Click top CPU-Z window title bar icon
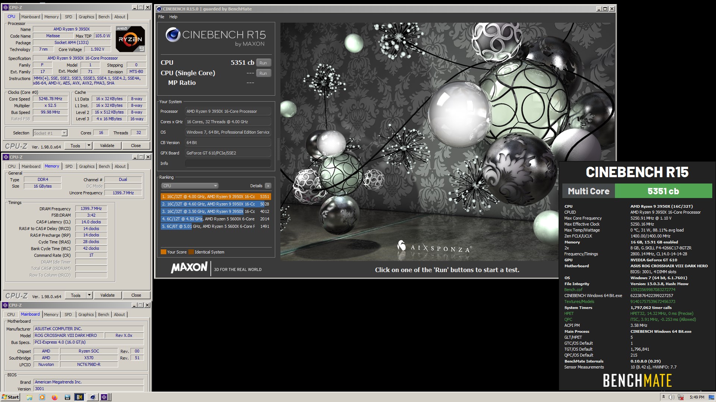 pyautogui.click(x=6, y=7)
